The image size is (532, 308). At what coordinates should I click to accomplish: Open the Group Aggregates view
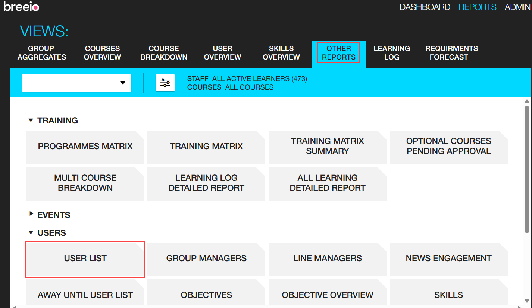coord(42,53)
